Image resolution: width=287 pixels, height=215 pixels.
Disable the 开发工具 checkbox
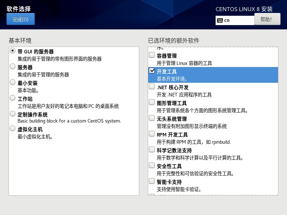(x=152, y=71)
